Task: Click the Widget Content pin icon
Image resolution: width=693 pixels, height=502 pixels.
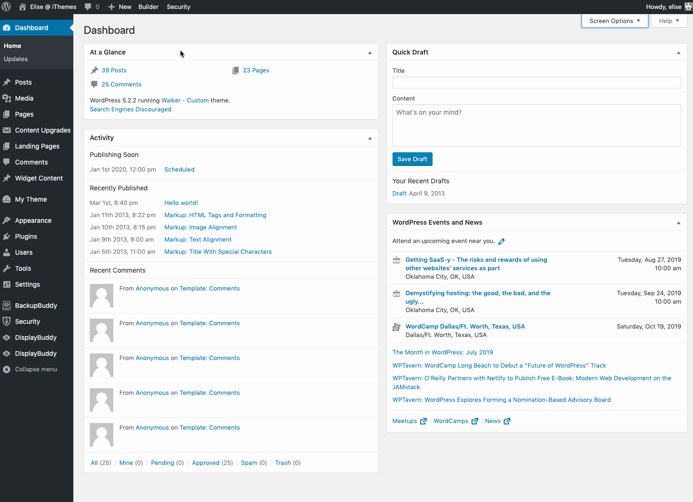Action: 7,178
